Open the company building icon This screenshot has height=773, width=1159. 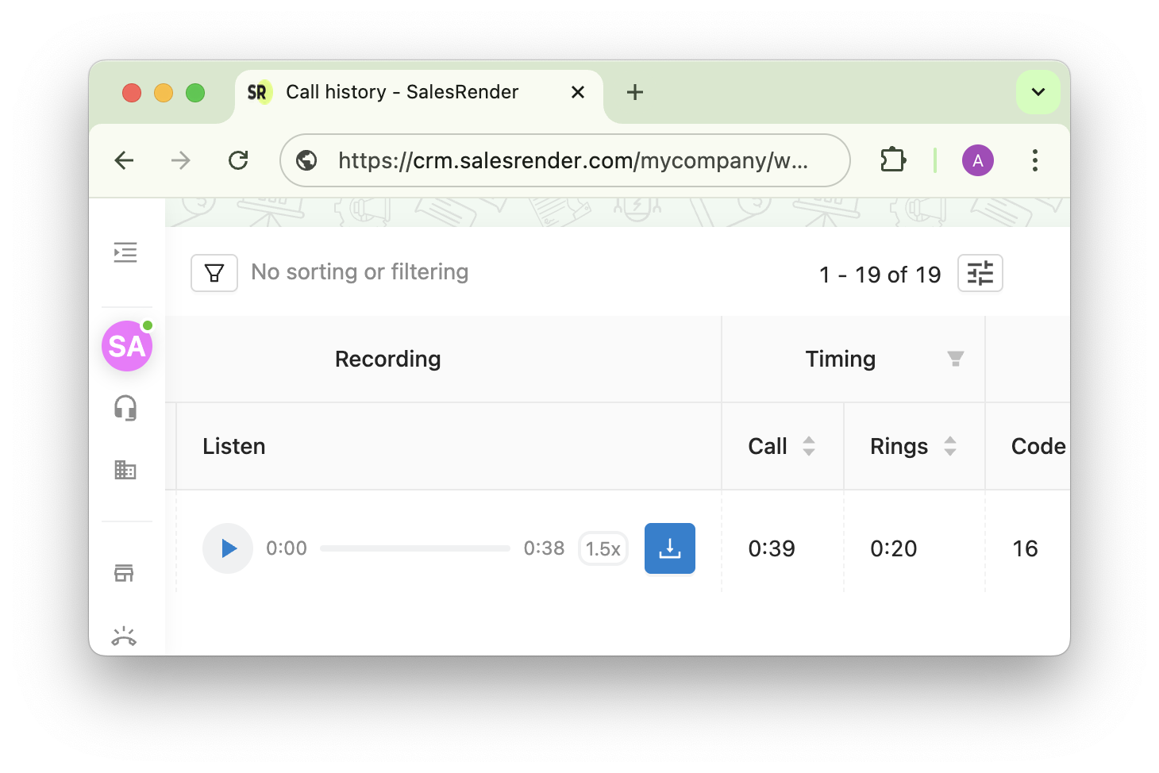(x=125, y=470)
